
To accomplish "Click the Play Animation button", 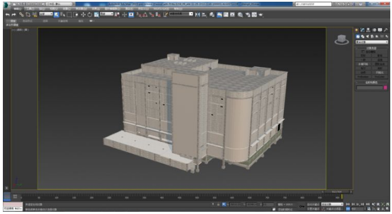I will (358, 204).
